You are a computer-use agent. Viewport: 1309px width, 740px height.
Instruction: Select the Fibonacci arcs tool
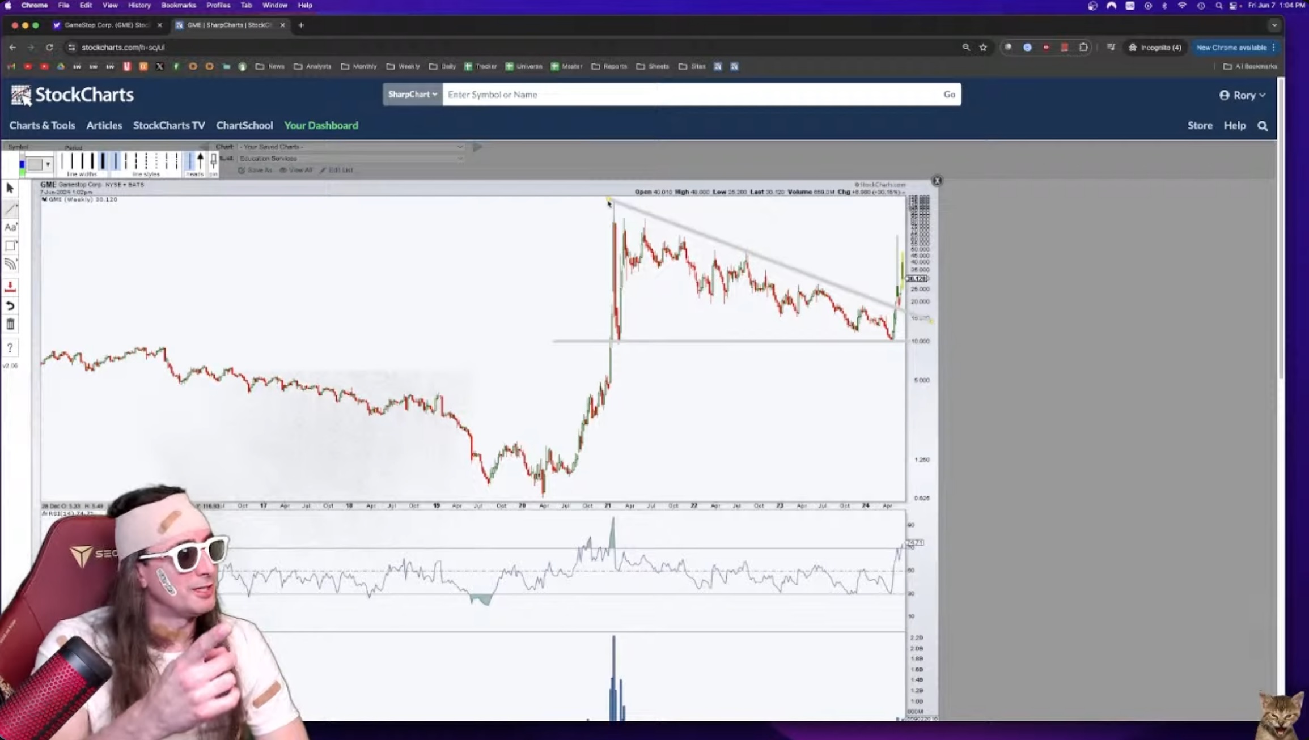point(10,264)
